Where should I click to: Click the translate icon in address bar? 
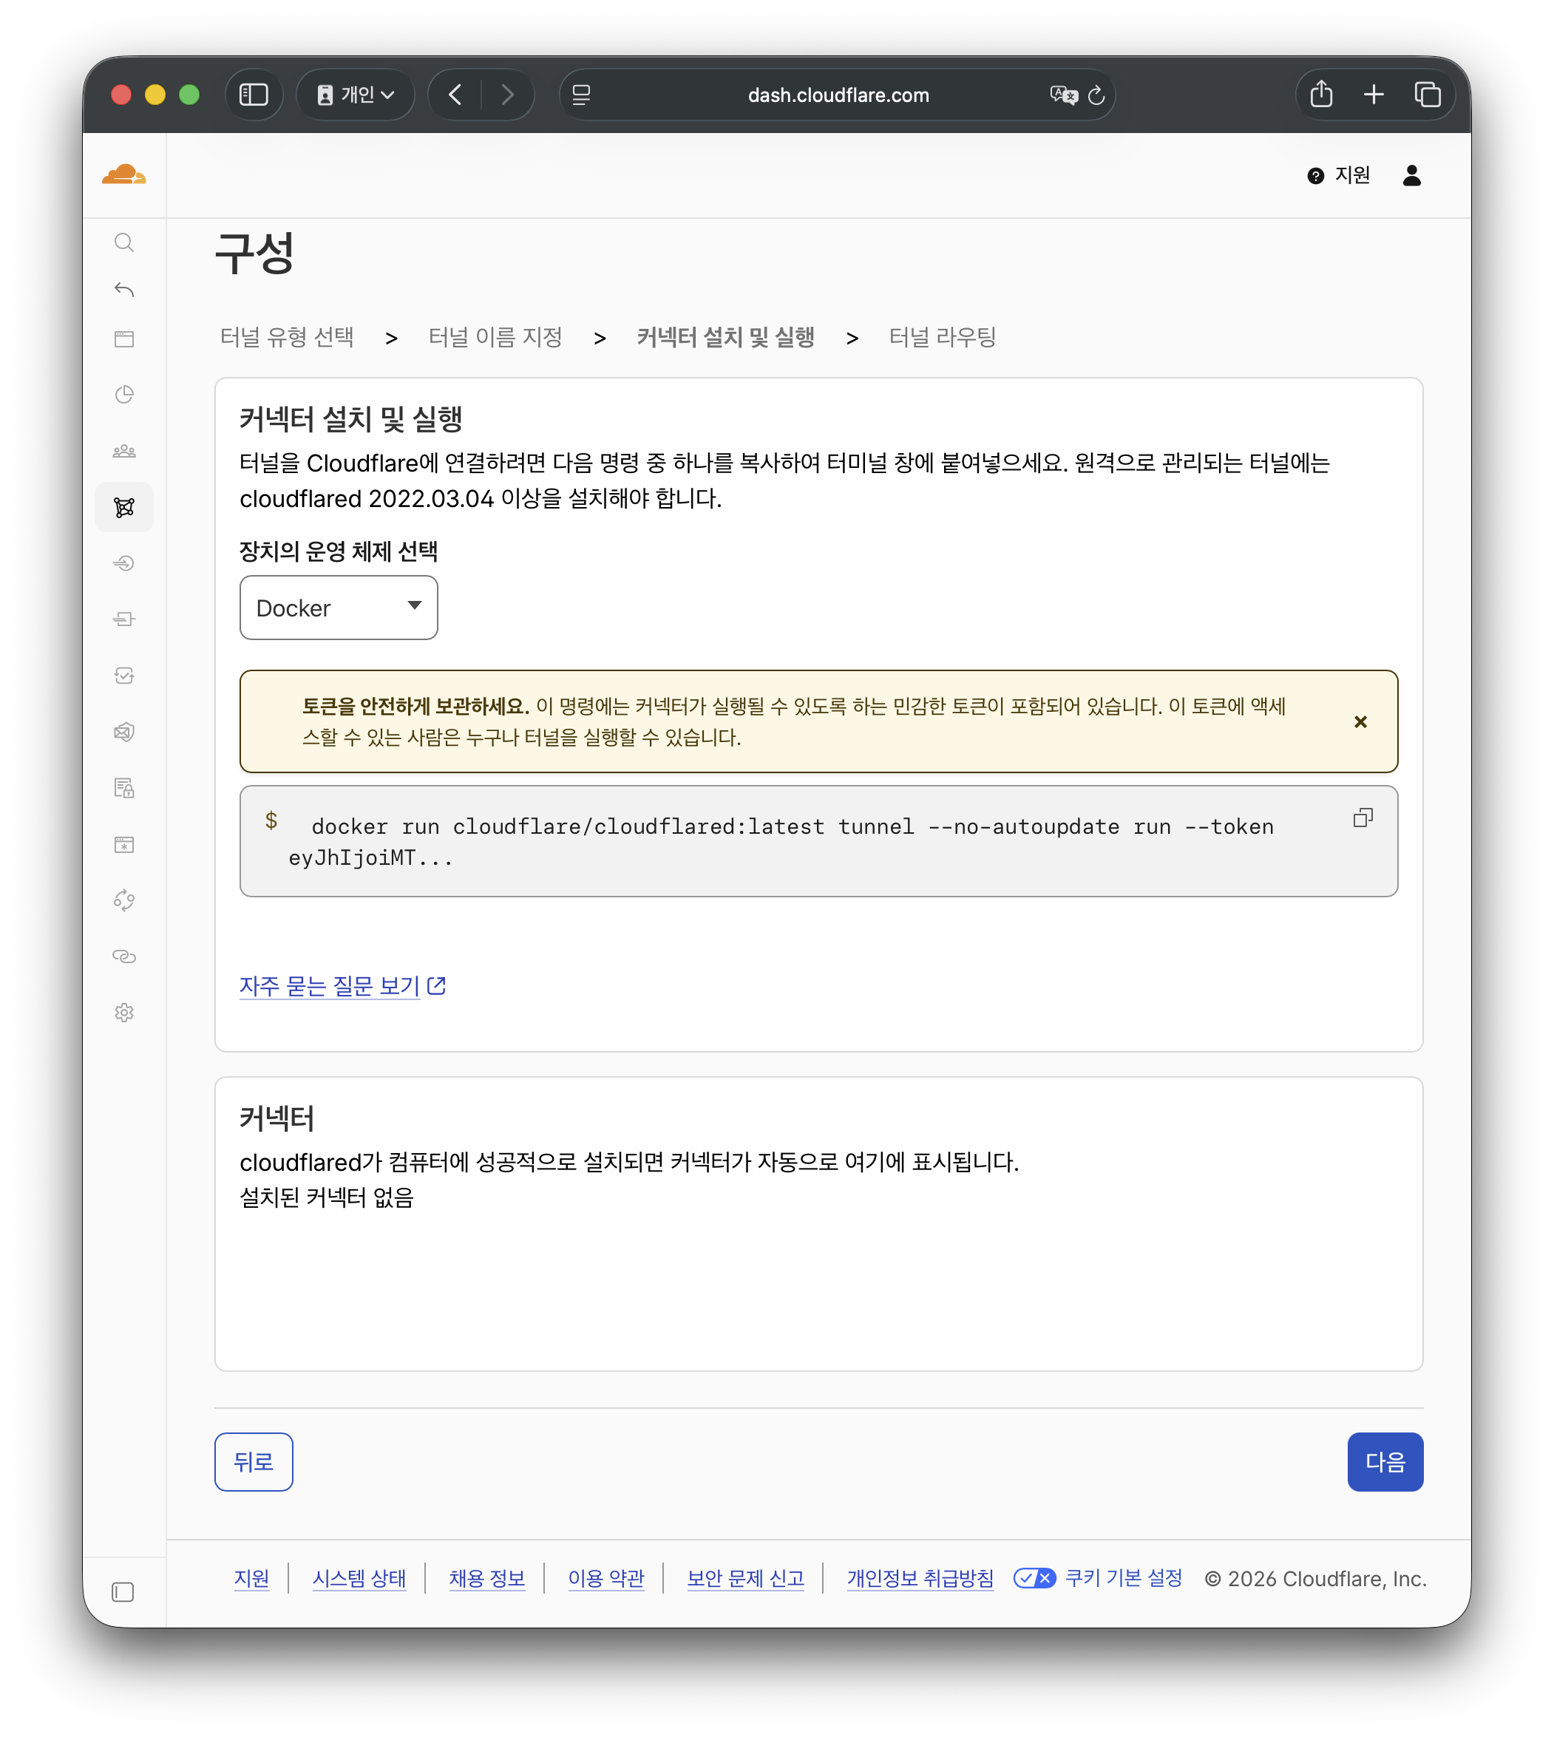point(1063,95)
